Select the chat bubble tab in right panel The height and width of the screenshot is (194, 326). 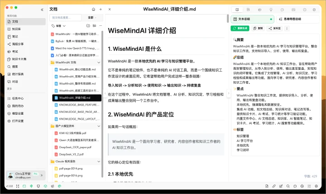282,10
